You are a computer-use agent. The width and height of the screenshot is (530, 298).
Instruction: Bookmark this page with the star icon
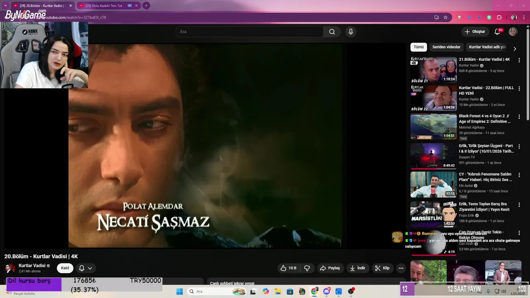click(x=446, y=17)
